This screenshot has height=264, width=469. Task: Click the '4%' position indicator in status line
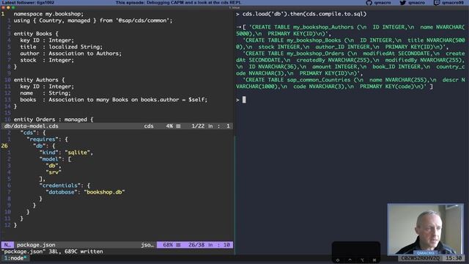click(169, 126)
